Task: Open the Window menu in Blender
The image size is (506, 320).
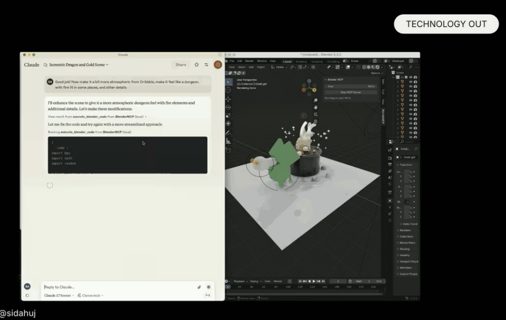Action: click(x=261, y=61)
